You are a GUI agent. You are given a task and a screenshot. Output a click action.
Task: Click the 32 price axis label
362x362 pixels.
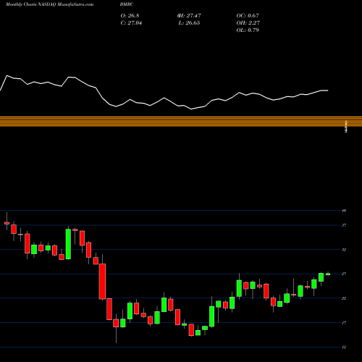click(344, 250)
